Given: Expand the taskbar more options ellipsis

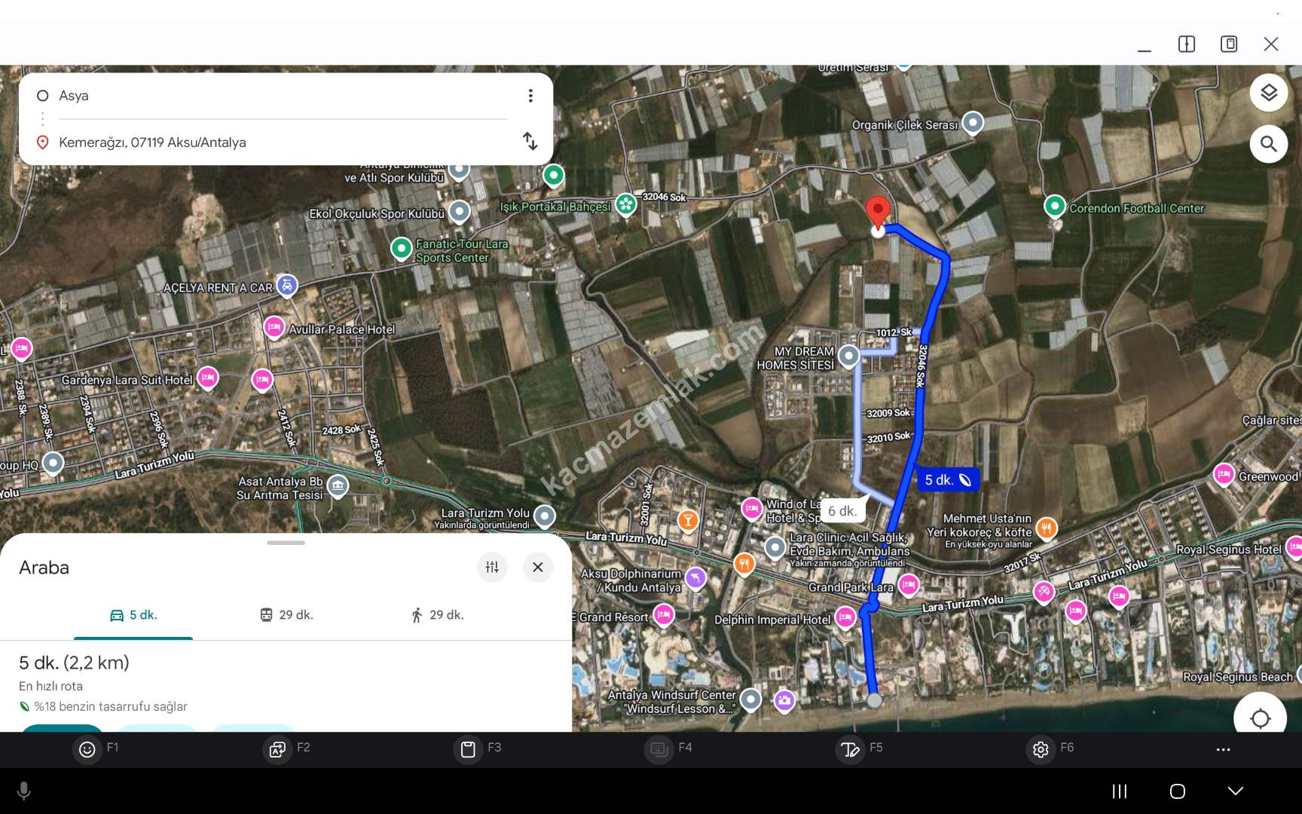Looking at the screenshot, I should [x=1223, y=749].
